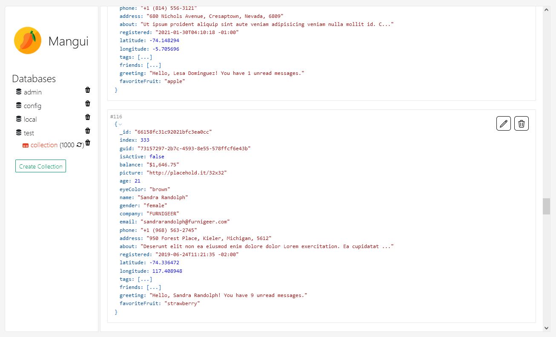Open the config database
The height and width of the screenshot is (337, 556).
tap(32, 106)
